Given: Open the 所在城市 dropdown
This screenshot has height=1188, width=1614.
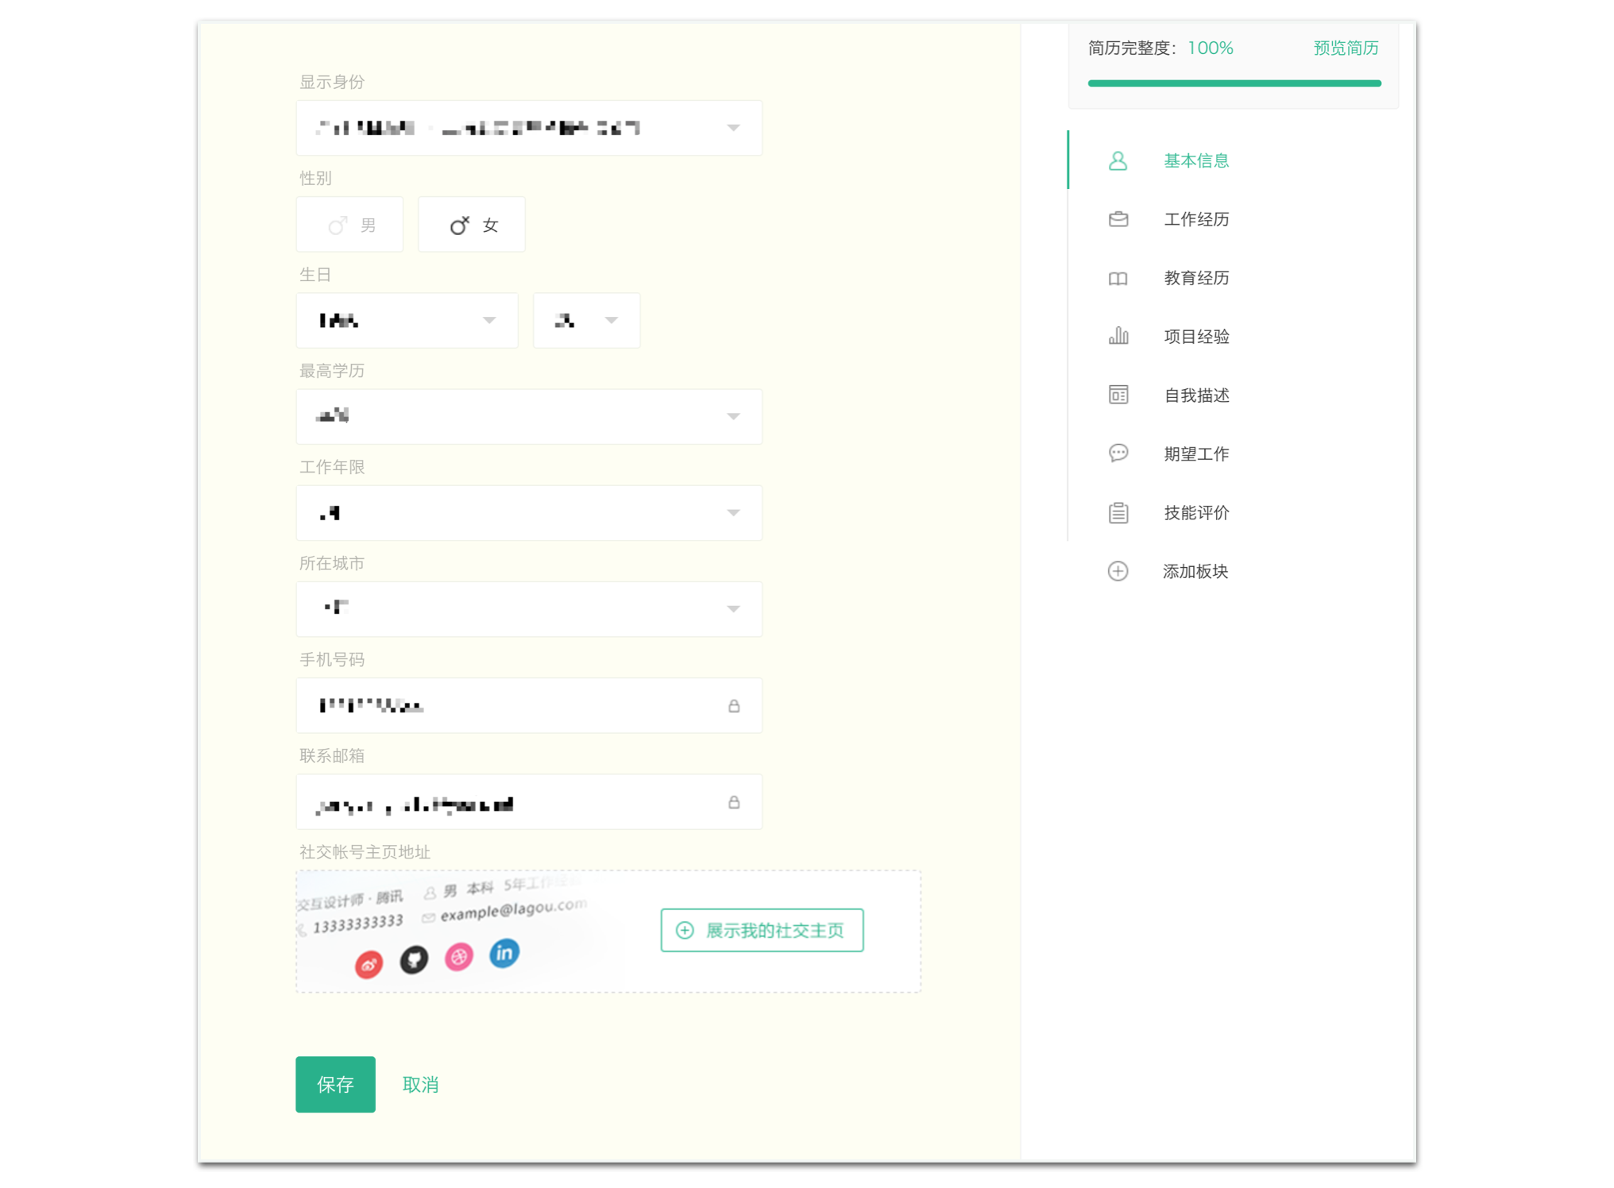Looking at the screenshot, I should [x=528, y=609].
